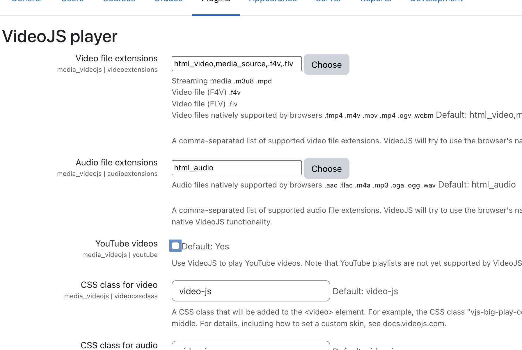Click 'media_videojs | audioextensions' text
The image size is (522, 350).
[x=107, y=174]
